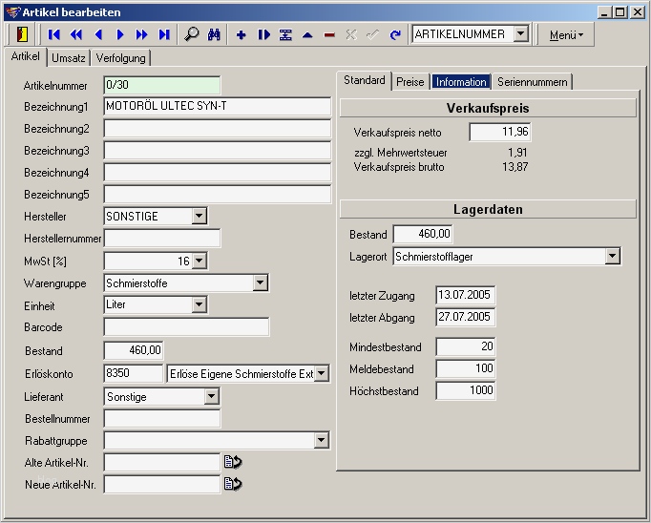
Task: Click the magnifying glass search icon
Action: [x=192, y=34]
